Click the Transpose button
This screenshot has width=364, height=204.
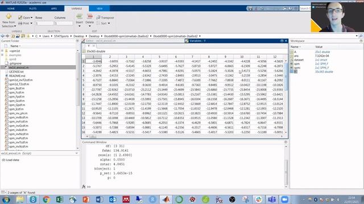(x=105, y=18)
